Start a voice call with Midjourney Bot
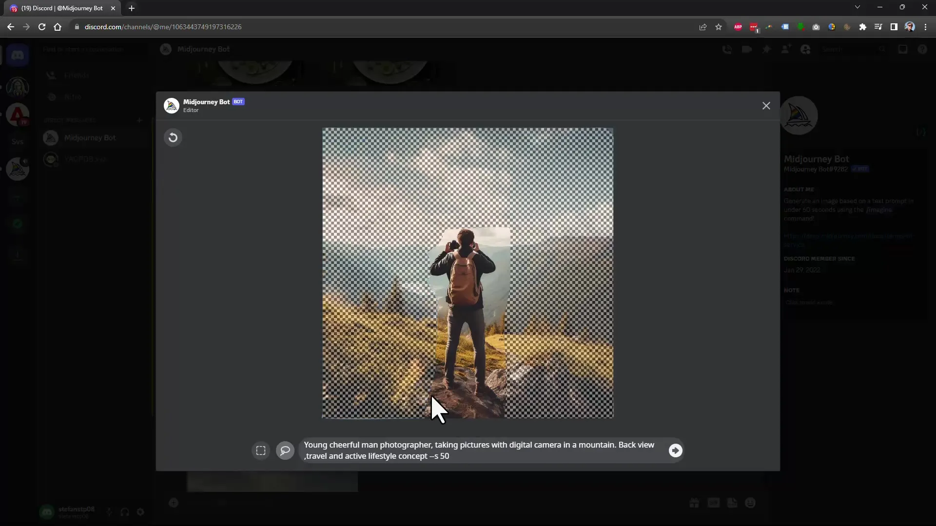Image resolution: width=936 pixels, height=526 pixels. tap(726, 49)
